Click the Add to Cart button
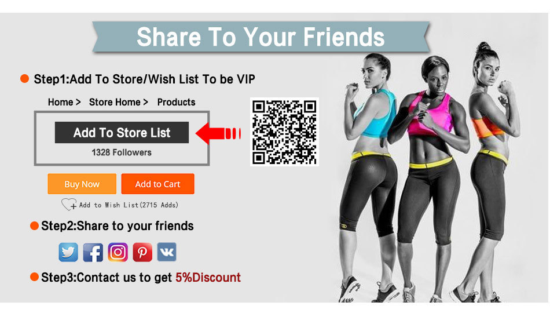 pyautogui.click(x=158, y=184)
